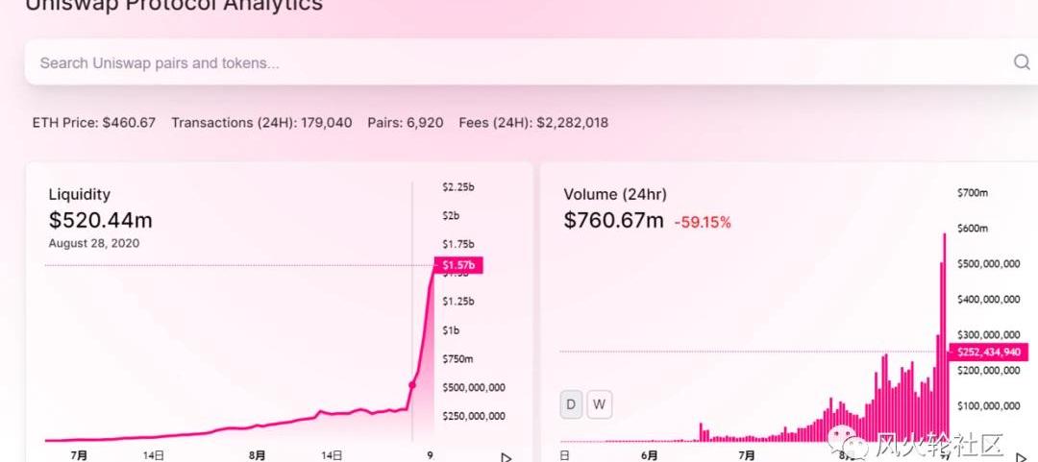Click the Volume chart scroll-right arrow

point(1021,457)
